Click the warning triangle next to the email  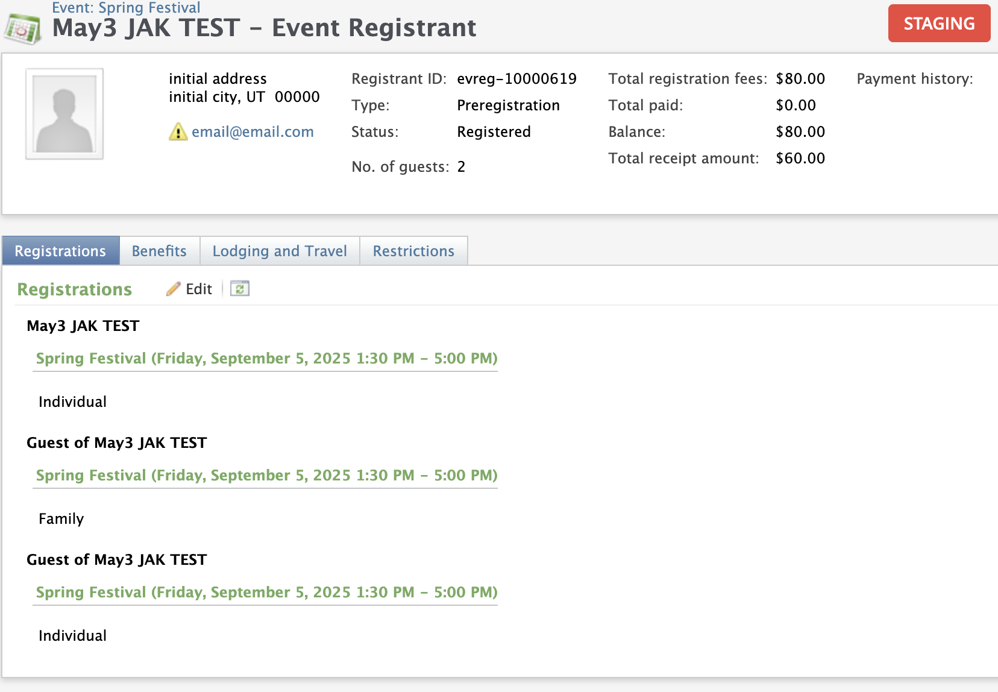click(x=178, y=131)
